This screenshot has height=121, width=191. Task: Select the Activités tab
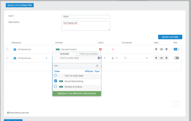pos(65,54)
